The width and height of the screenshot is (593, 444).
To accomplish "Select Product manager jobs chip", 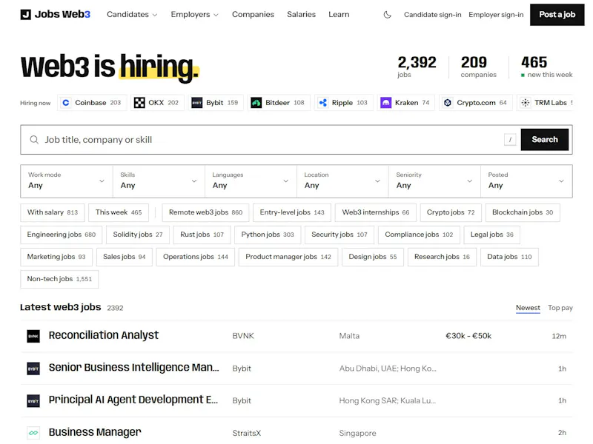I will point(288,257).
